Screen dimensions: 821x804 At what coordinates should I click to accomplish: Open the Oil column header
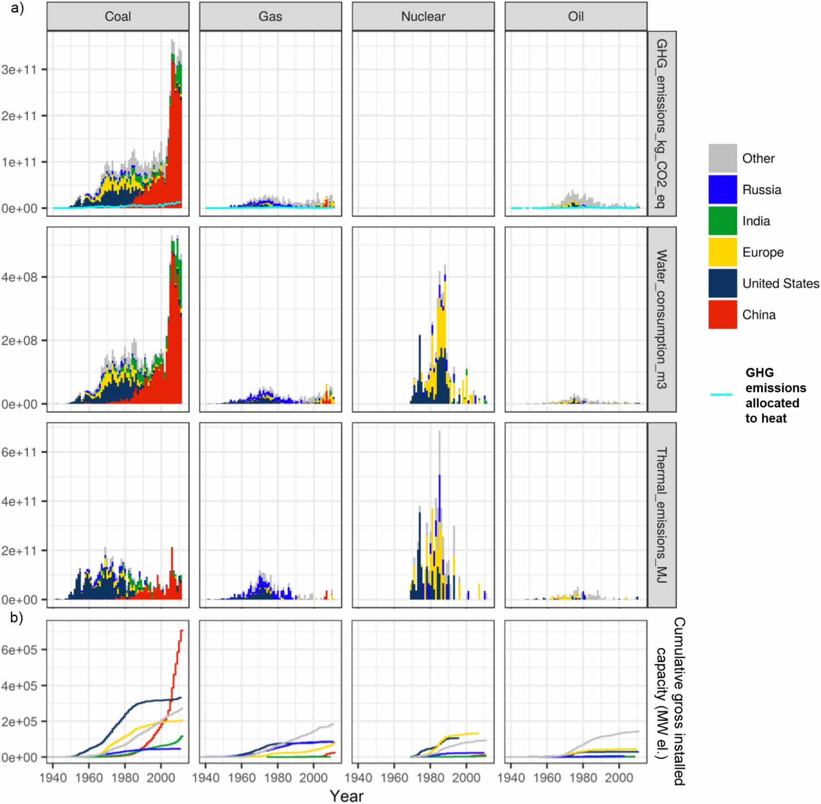click(x=575, y=17)
